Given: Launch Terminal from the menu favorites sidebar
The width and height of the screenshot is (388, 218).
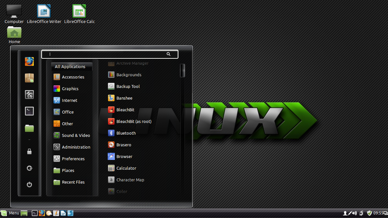Looking at the screenshot, I should tap(29, 111).
